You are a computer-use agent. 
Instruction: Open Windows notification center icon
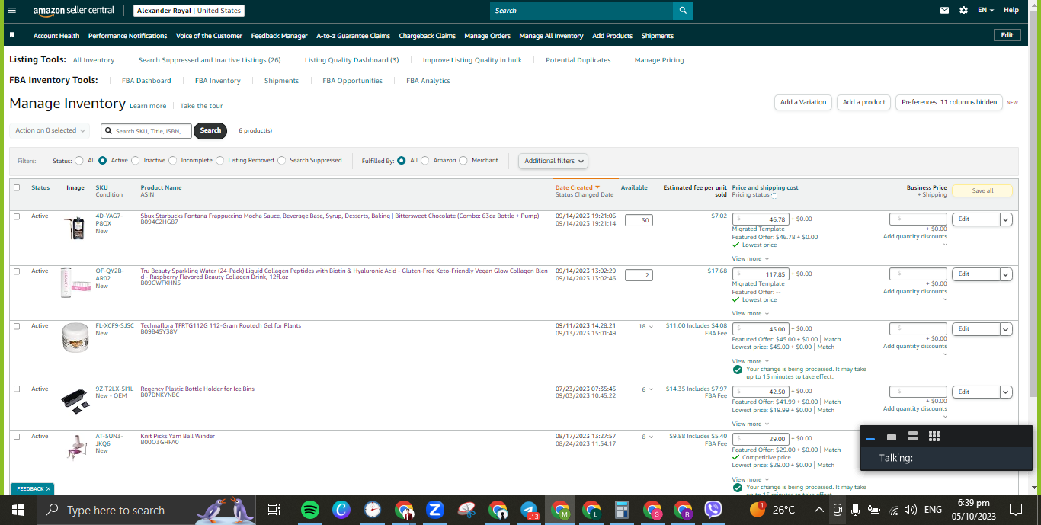coord(1016,510)
